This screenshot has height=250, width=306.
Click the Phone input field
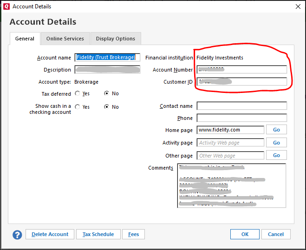click(242, 118)
